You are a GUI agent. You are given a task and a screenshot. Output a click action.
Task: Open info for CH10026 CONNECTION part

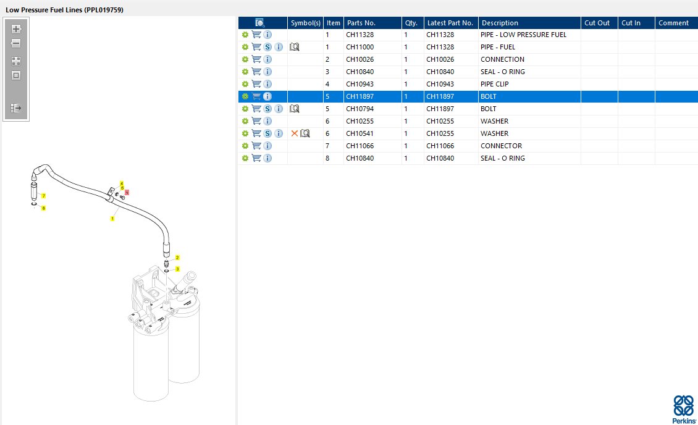(267, 59)
